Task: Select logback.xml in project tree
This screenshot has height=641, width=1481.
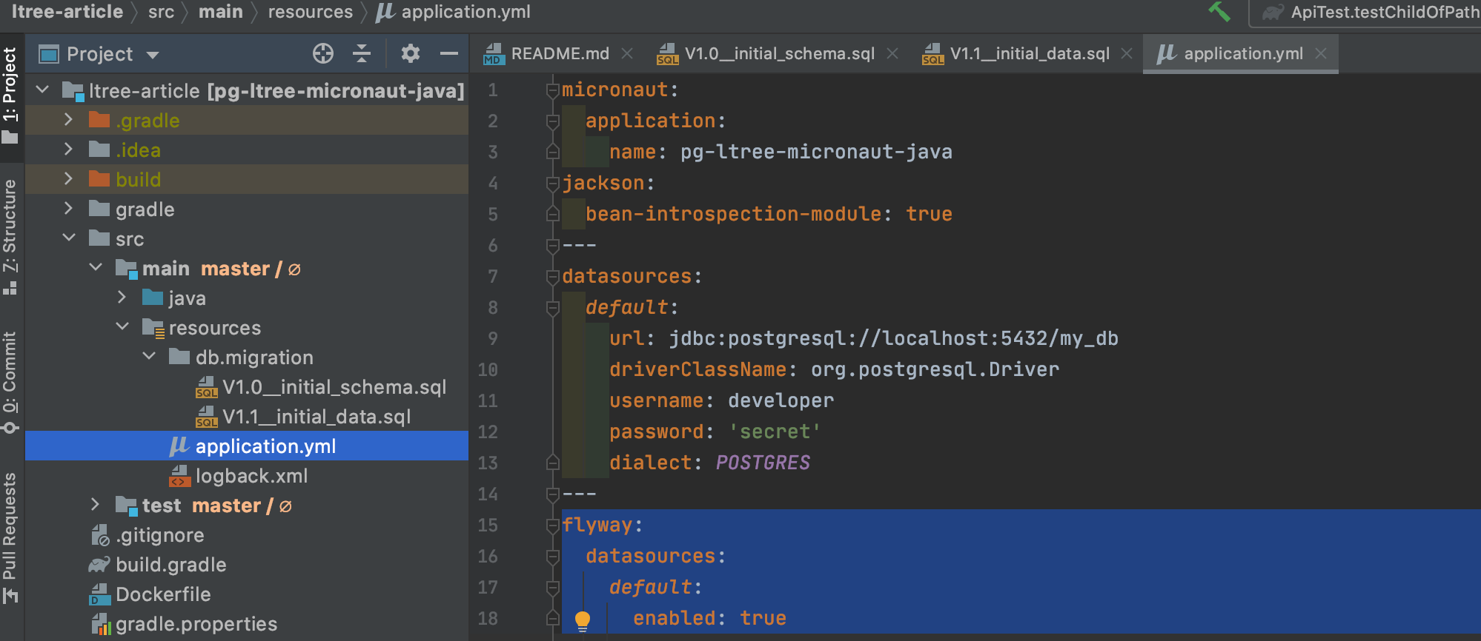Action: coord(251,475)
